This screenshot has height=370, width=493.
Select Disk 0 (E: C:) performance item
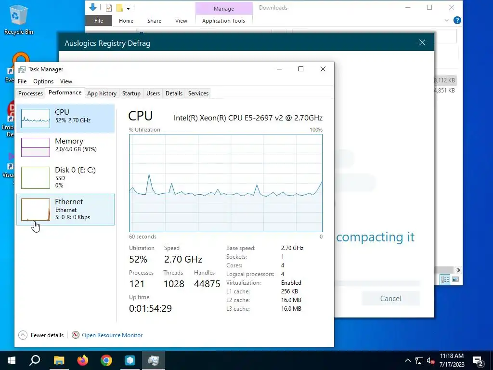[65, 177]
